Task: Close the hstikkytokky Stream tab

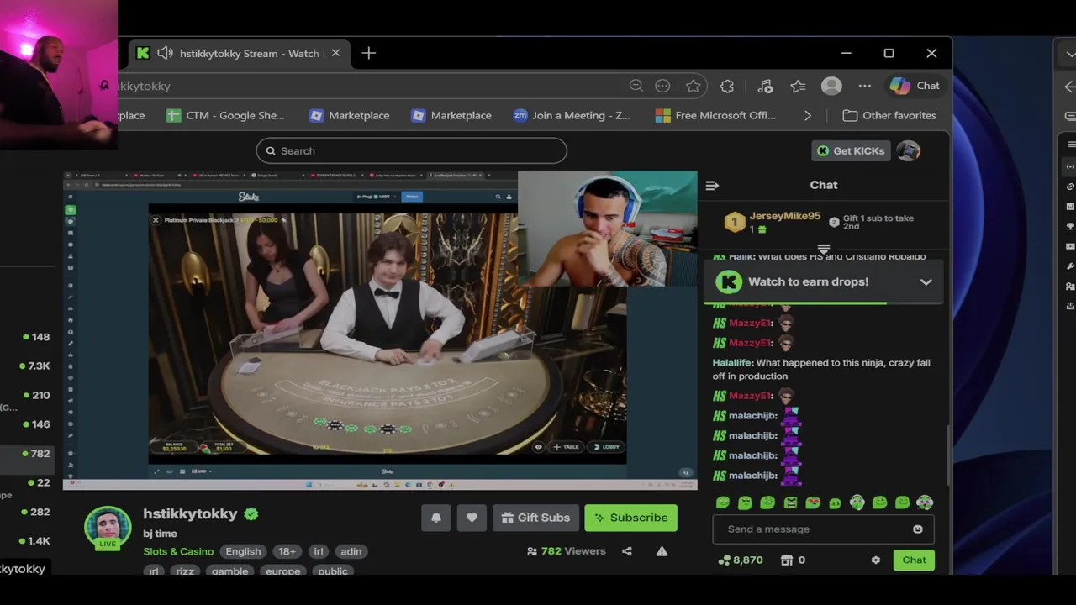Action: [x=335, y=53]
